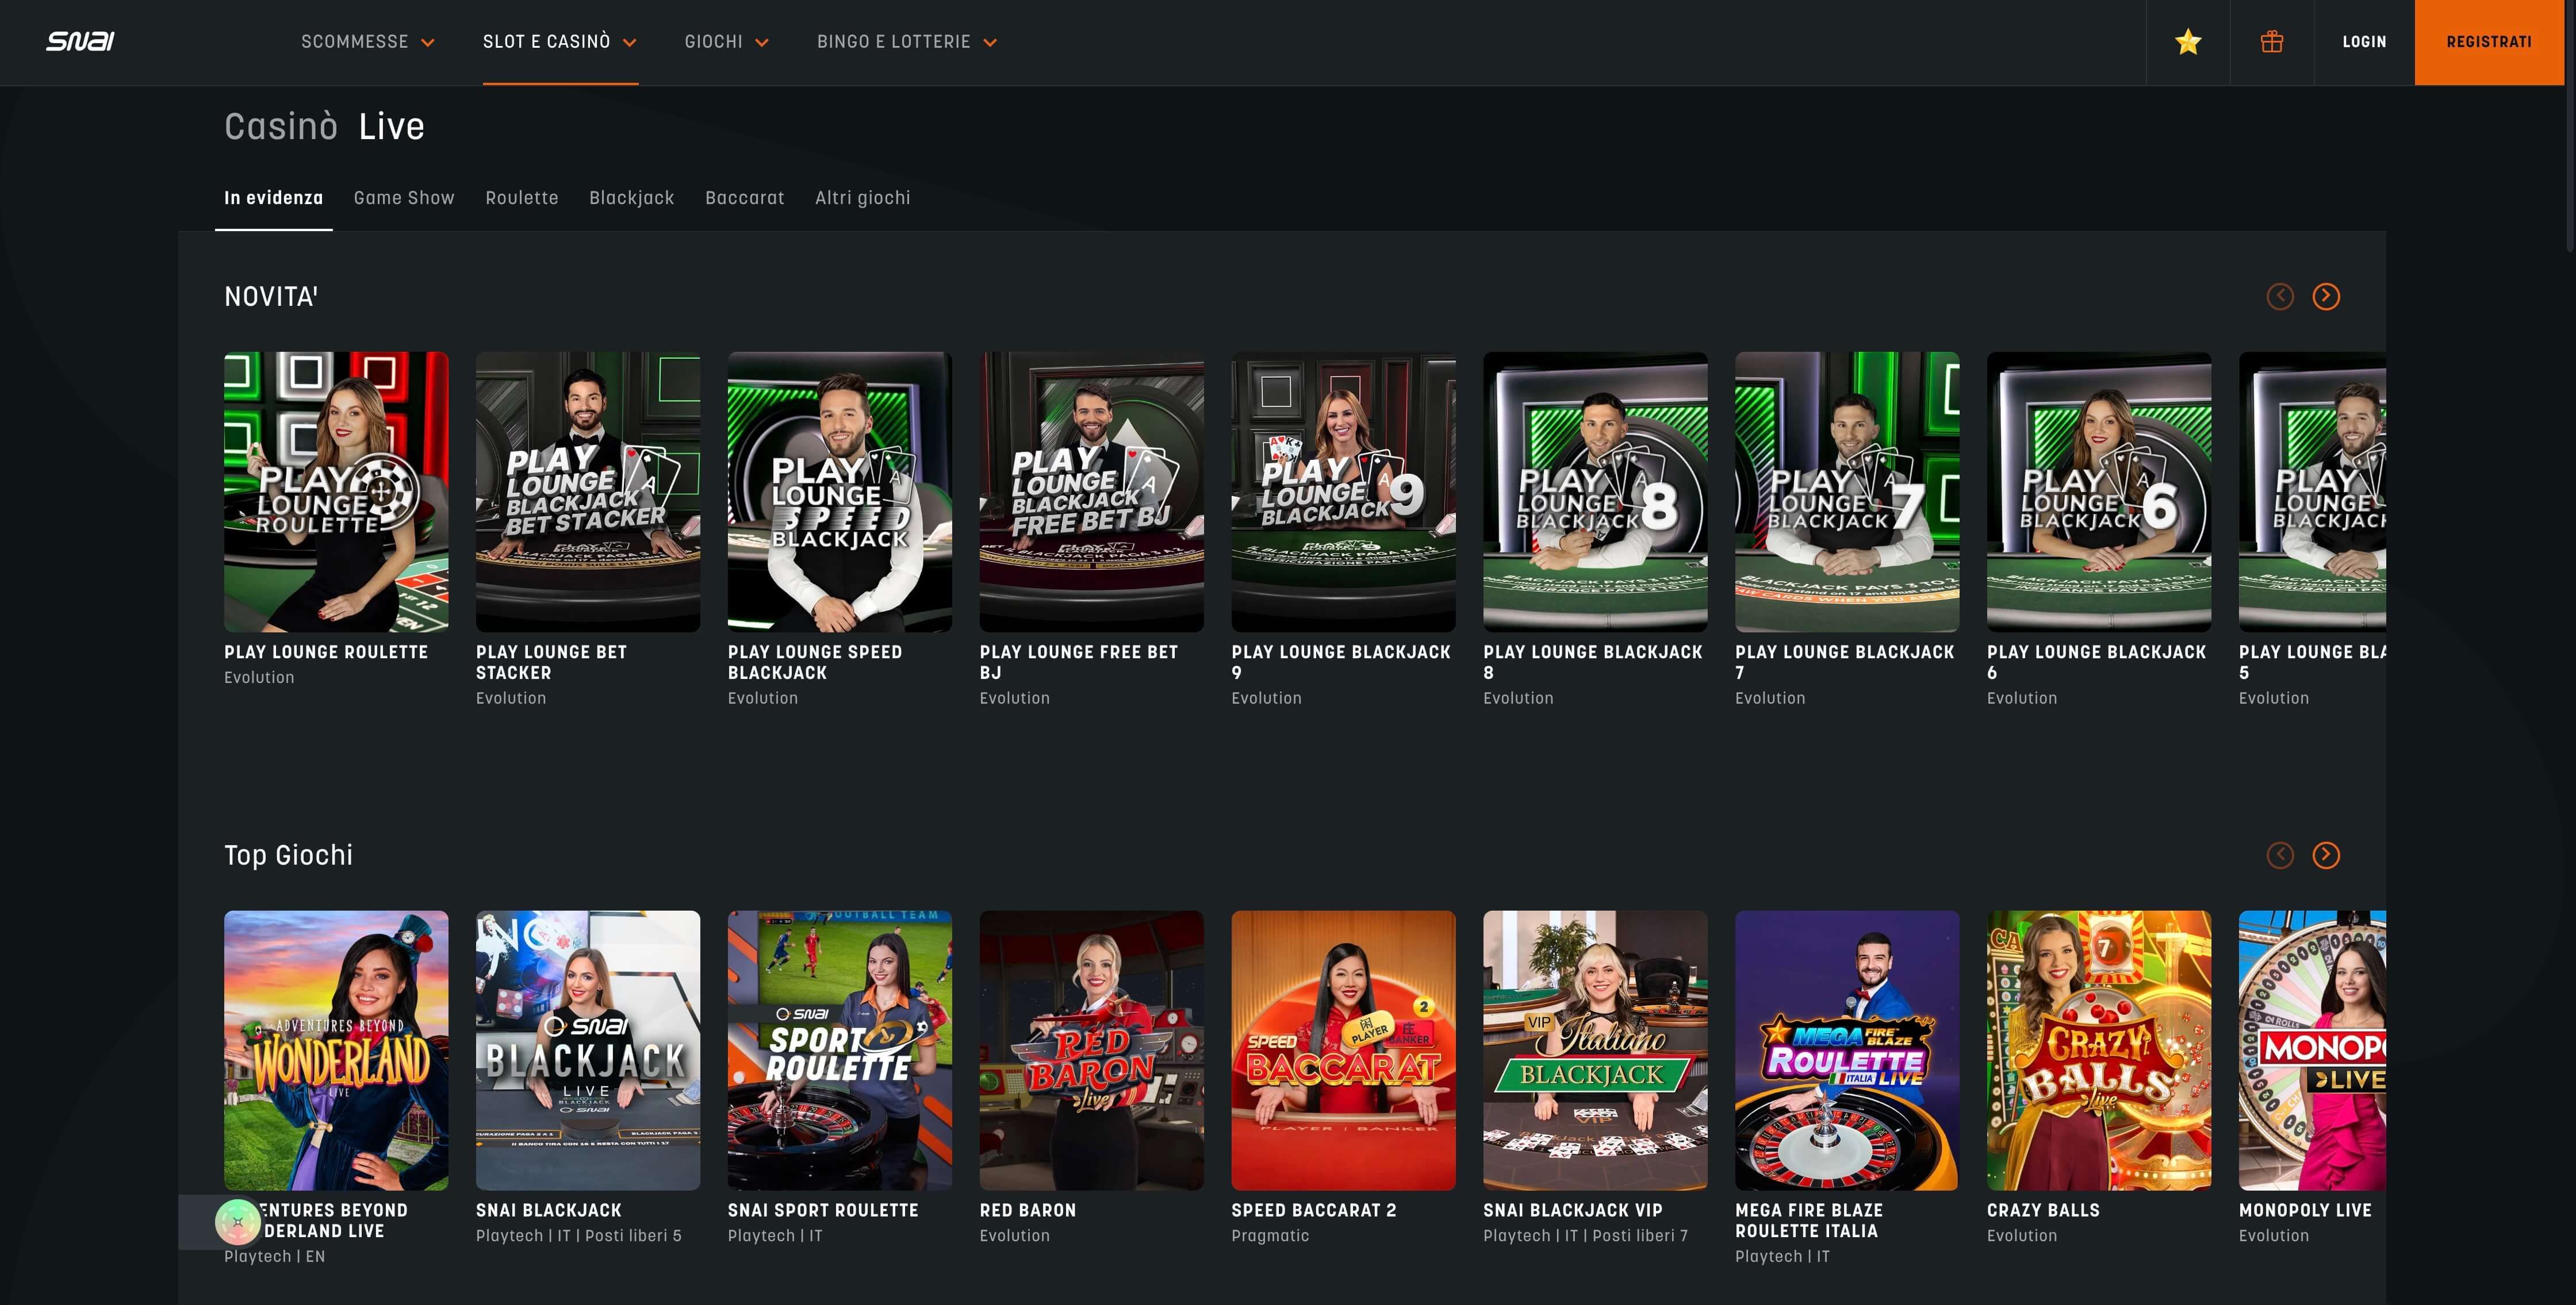
Task: Click the SNAI logo
Action: click(80, 41)
